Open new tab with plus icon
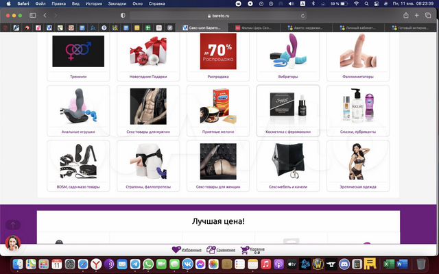The image size is (439, 274). [418, 15]
